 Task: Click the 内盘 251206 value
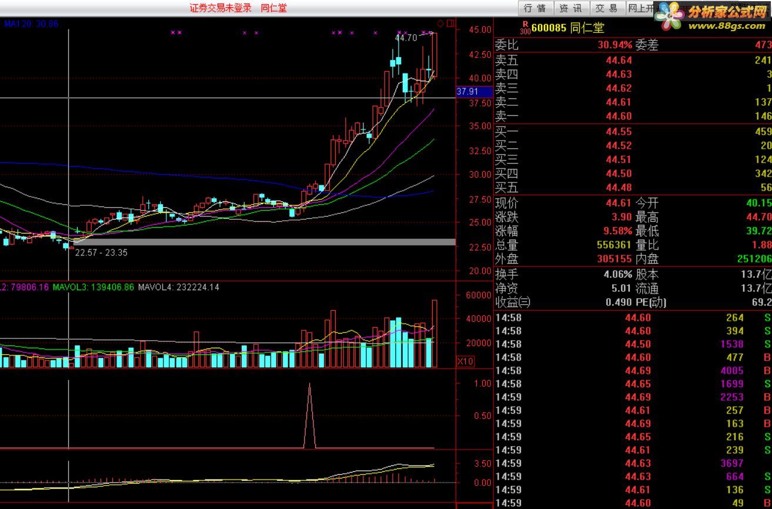[754, 259]
